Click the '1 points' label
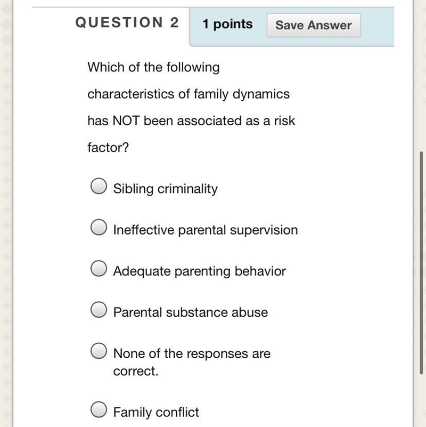The height and width of the screenshot is (427, 426). [x=228, y=24]
